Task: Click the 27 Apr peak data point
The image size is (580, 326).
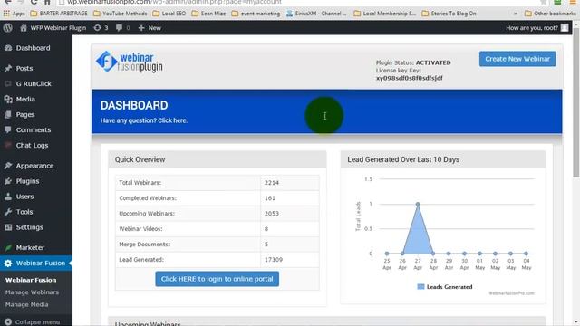Action: (x=418, y=204)
